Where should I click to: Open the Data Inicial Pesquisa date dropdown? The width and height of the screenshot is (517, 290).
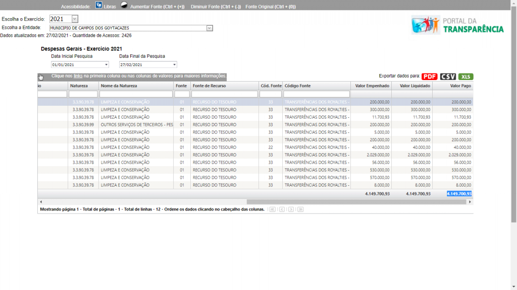click(106, 65)
